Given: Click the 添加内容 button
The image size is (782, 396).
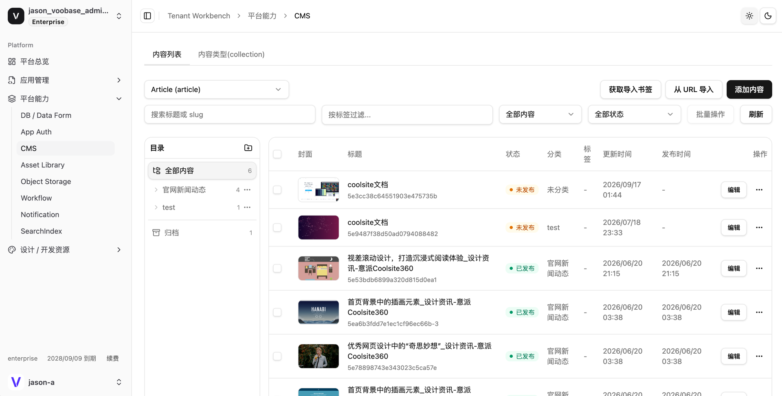Looking at the screenshot, I should click(749, 90).
